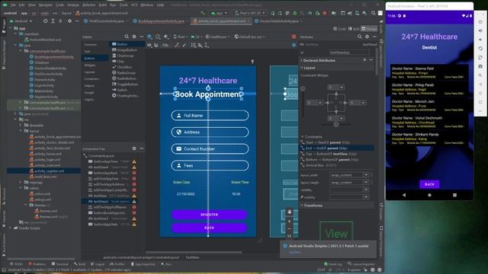Click the green Debug bug icon in toolbar
488x274 pixels.
click(x=295, y=13)
